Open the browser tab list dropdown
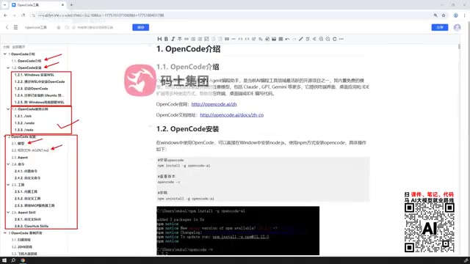 pos(4,5)
